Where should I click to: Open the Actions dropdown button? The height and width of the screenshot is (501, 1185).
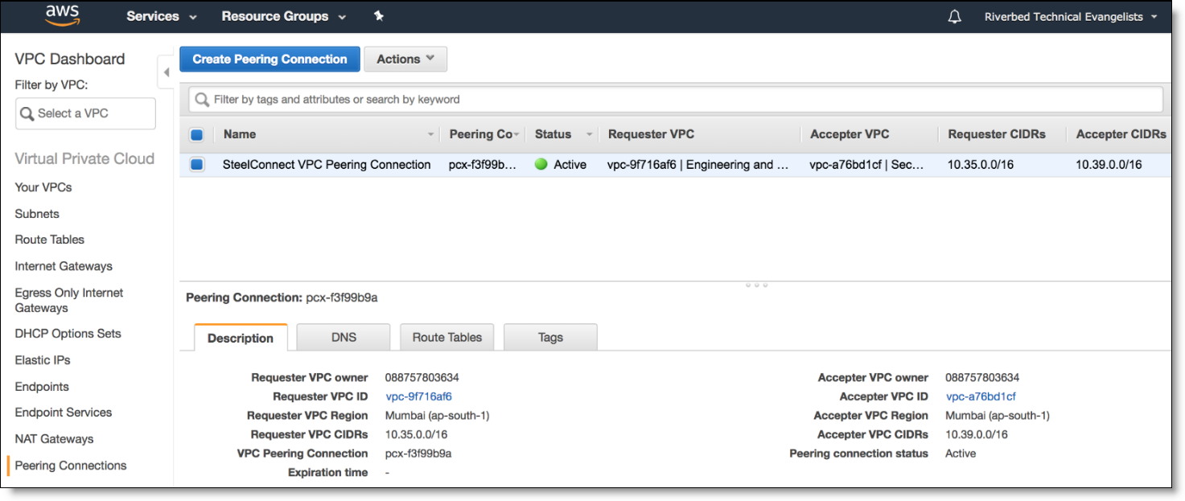(x=405, y=59)
